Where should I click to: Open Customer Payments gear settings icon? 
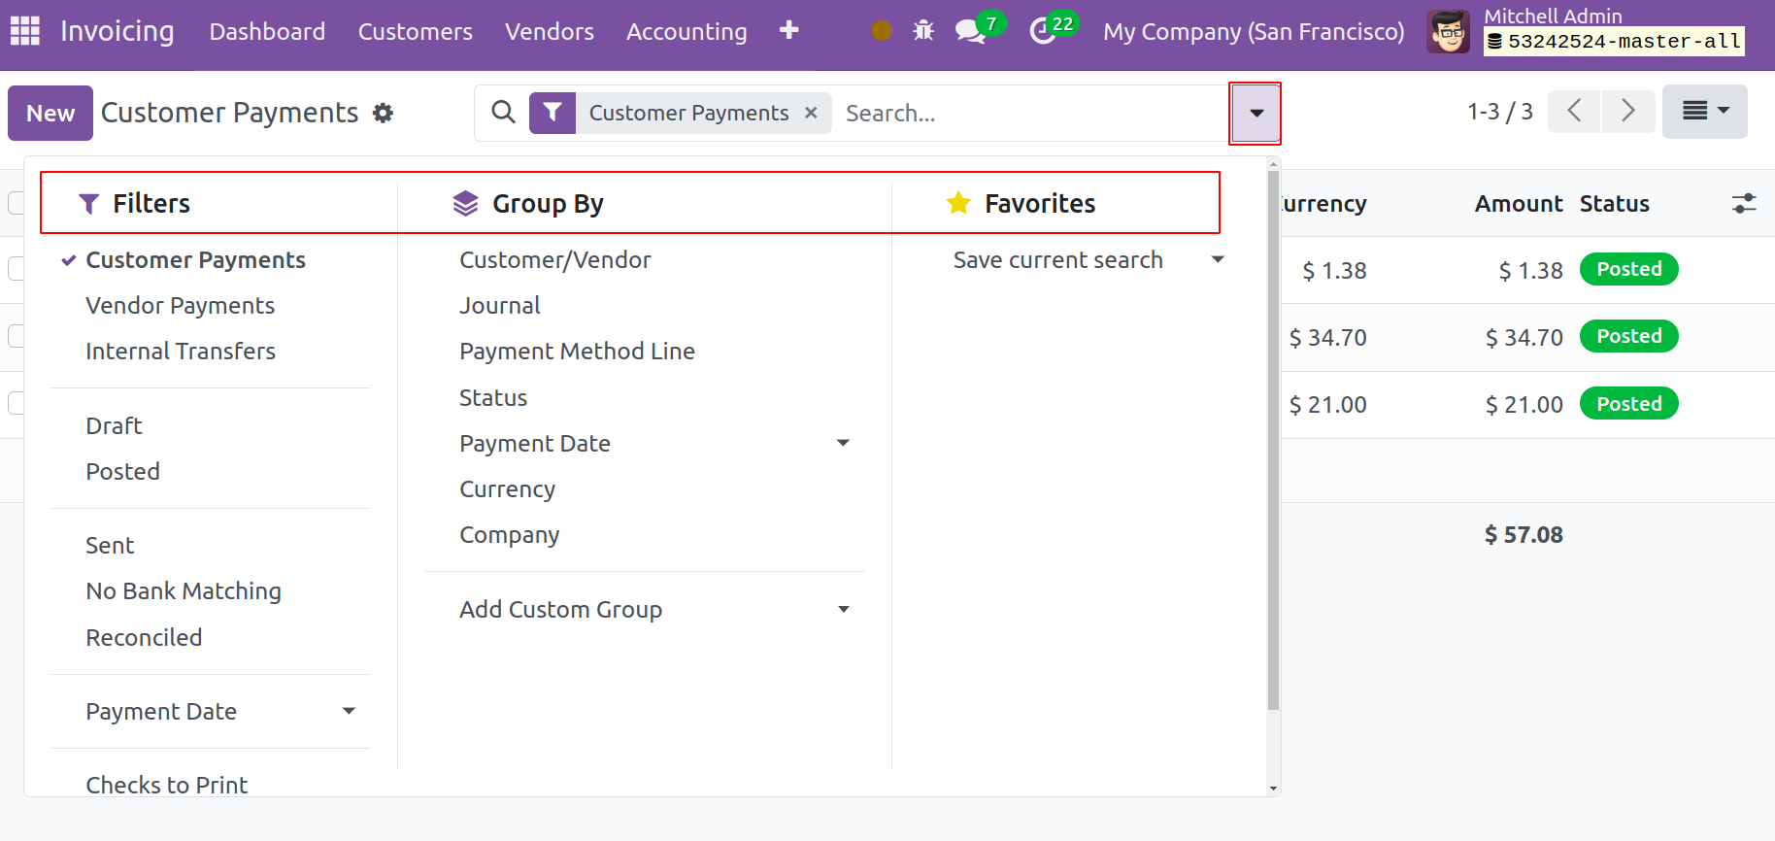[384, 114]
